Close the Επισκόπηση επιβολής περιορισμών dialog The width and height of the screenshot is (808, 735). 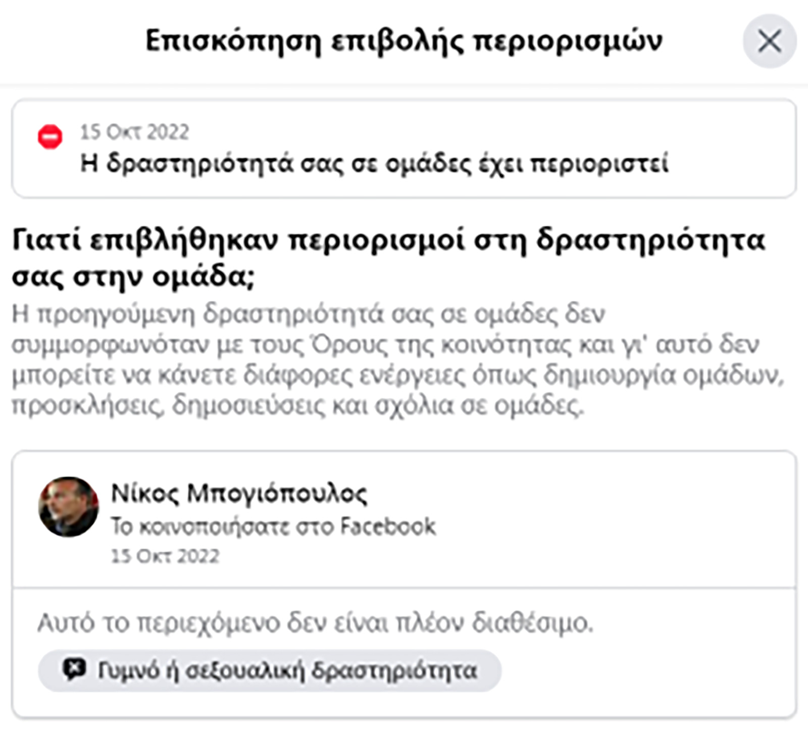pos(769,41)
